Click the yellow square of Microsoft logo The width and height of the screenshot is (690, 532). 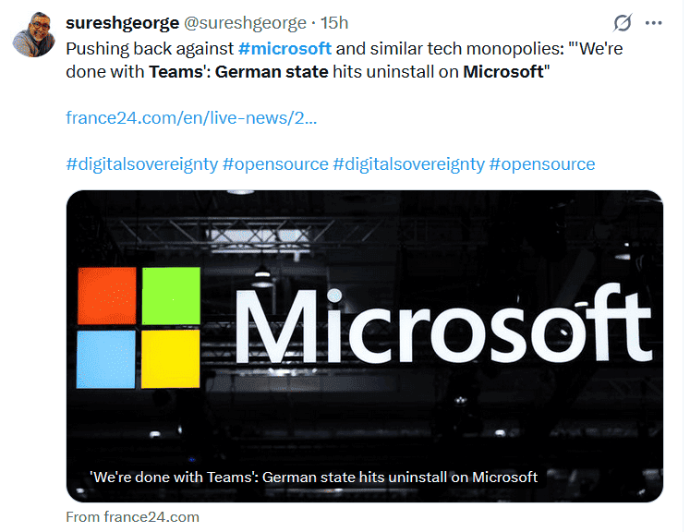point(171,359)
